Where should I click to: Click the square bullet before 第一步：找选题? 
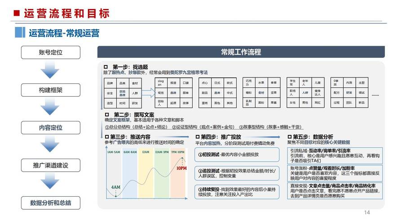106,67
